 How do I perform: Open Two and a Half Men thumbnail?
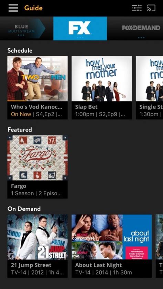tap(37, 79)
